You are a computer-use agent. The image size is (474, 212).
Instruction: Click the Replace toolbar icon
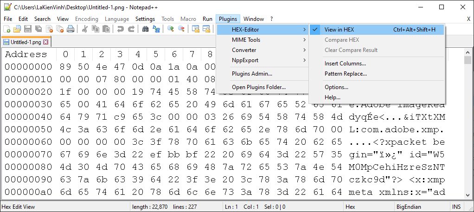(156, 29)
